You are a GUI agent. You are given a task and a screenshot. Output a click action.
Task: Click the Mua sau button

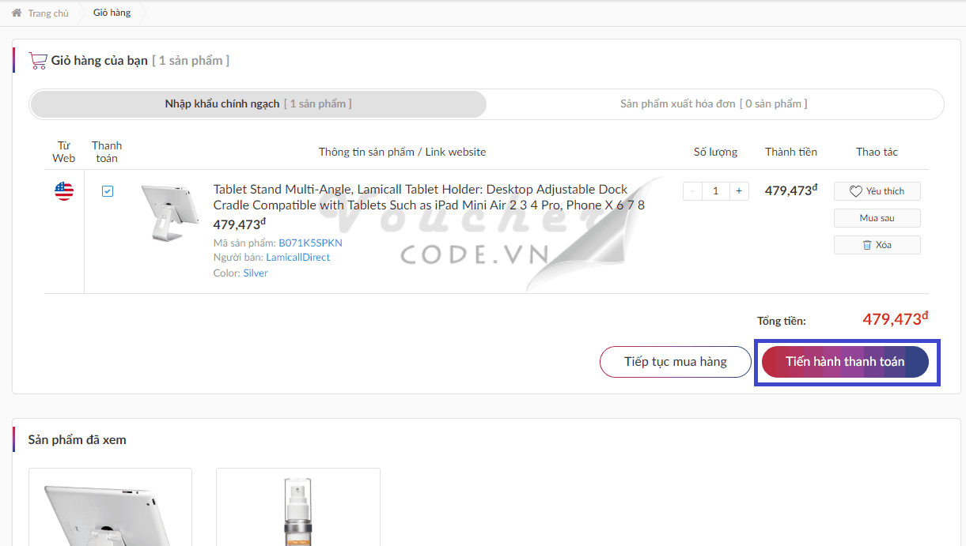point(877,218)
